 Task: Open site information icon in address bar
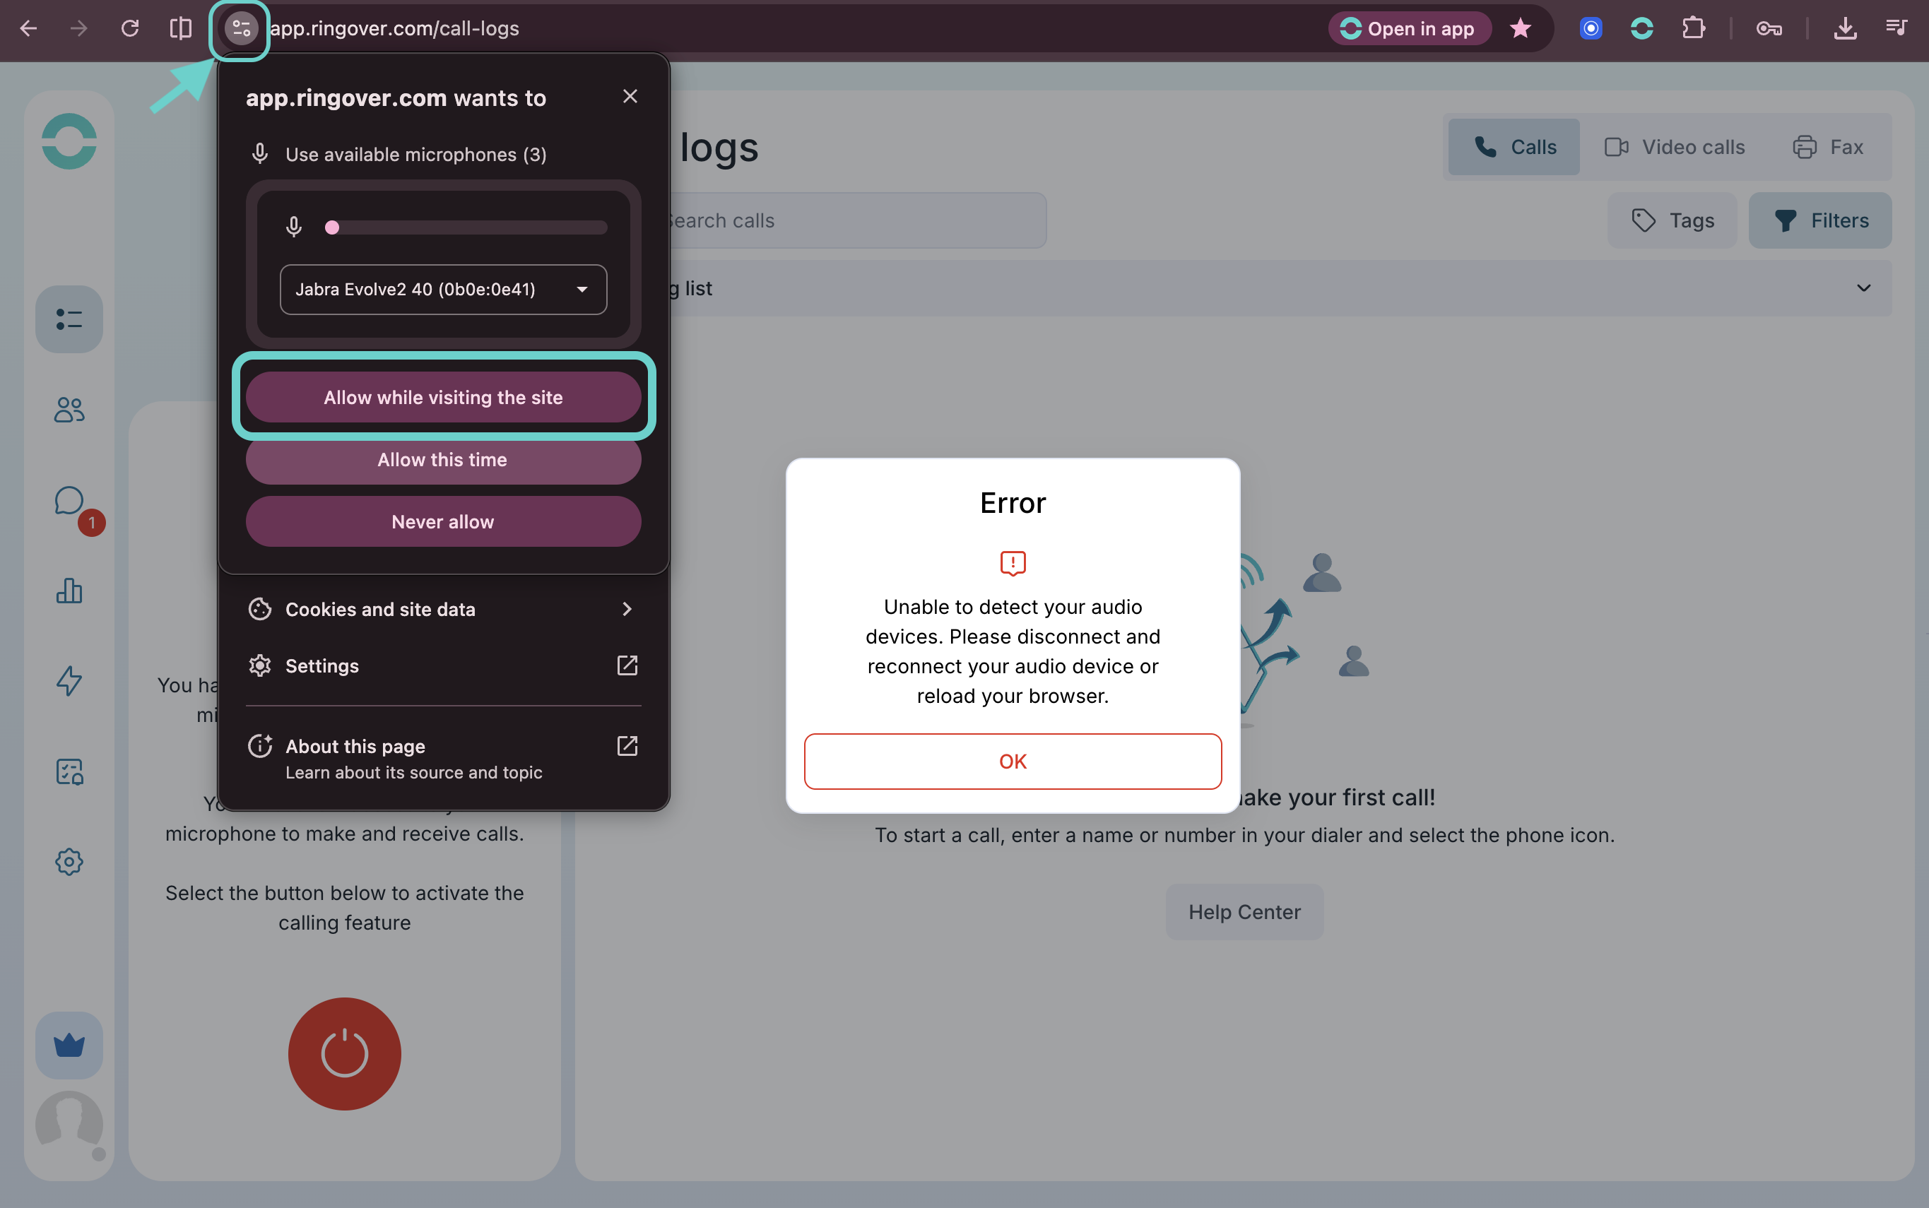(240, 29)
